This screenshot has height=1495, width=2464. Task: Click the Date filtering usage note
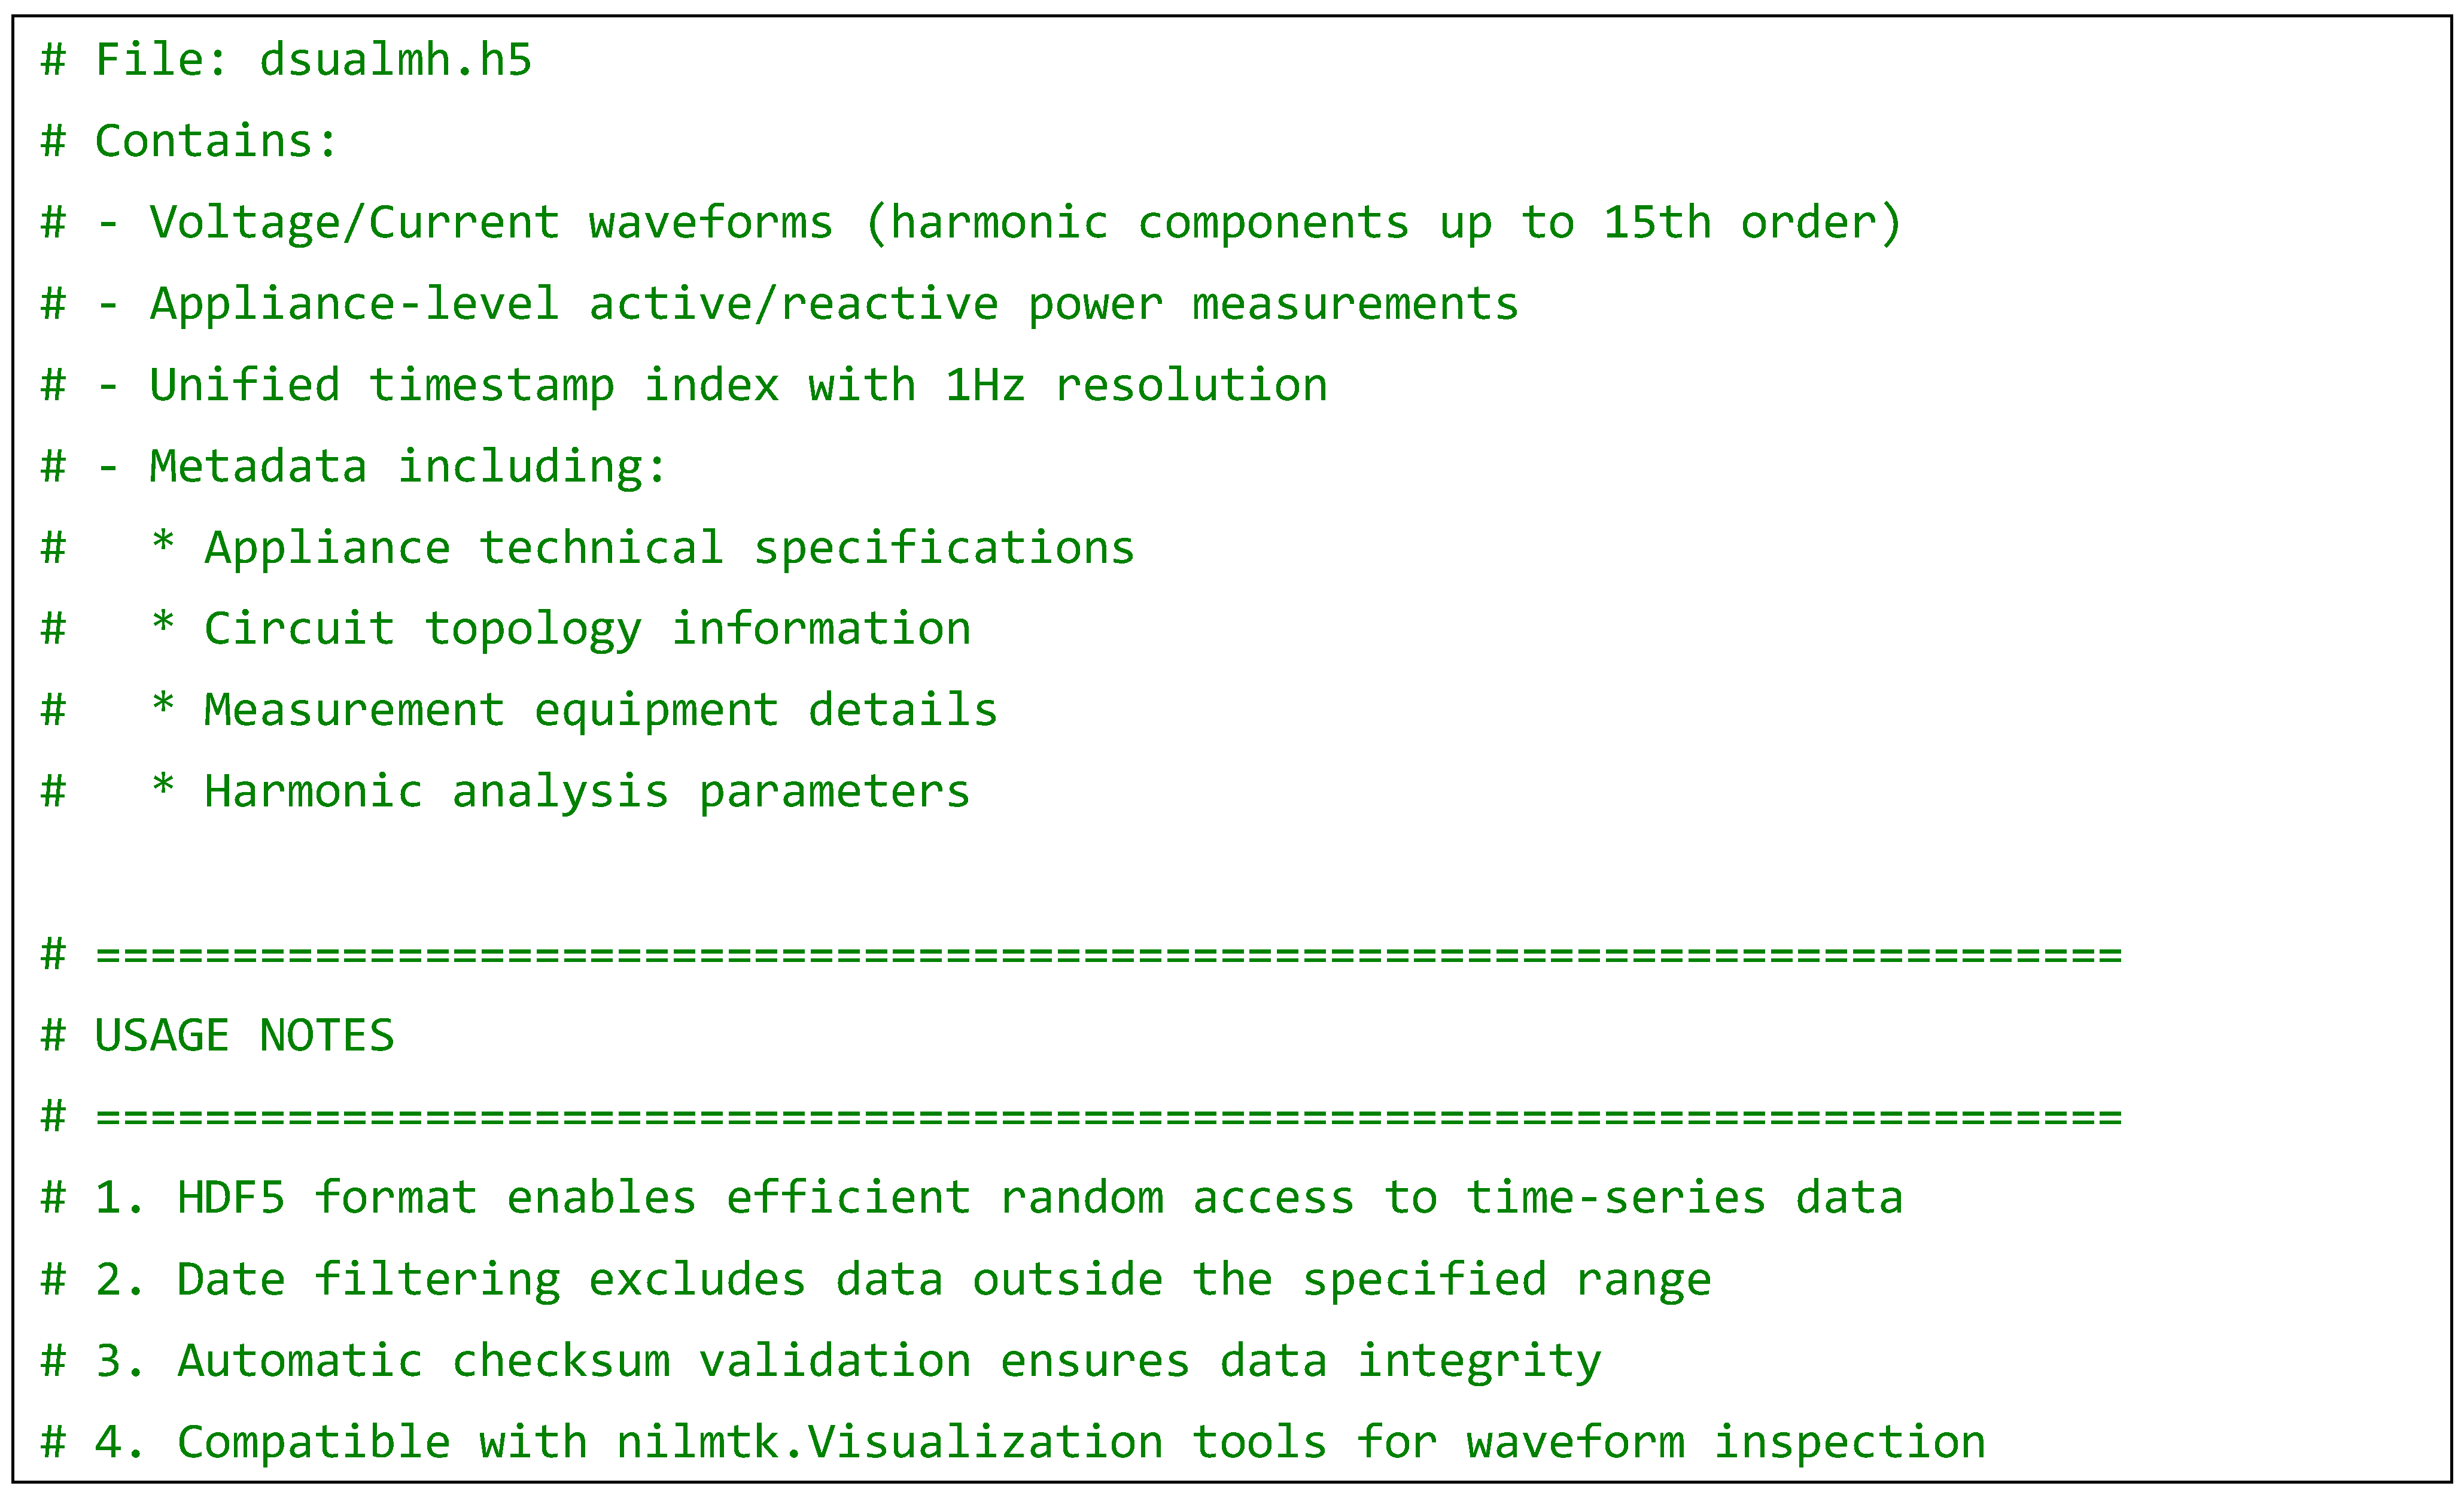coord(943,1280)
